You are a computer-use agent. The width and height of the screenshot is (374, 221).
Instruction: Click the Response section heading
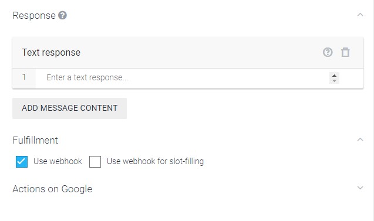(x=34, y=15)
